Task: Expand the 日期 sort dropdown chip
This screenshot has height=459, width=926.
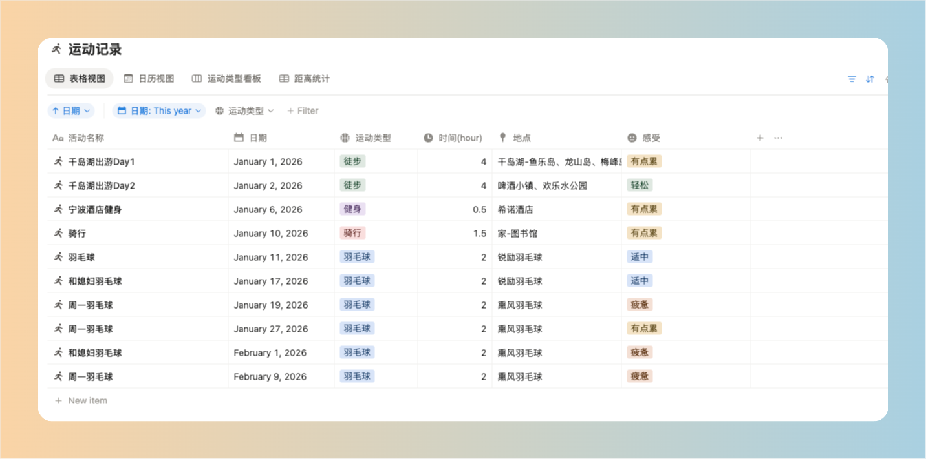Action: coord(71,111)
